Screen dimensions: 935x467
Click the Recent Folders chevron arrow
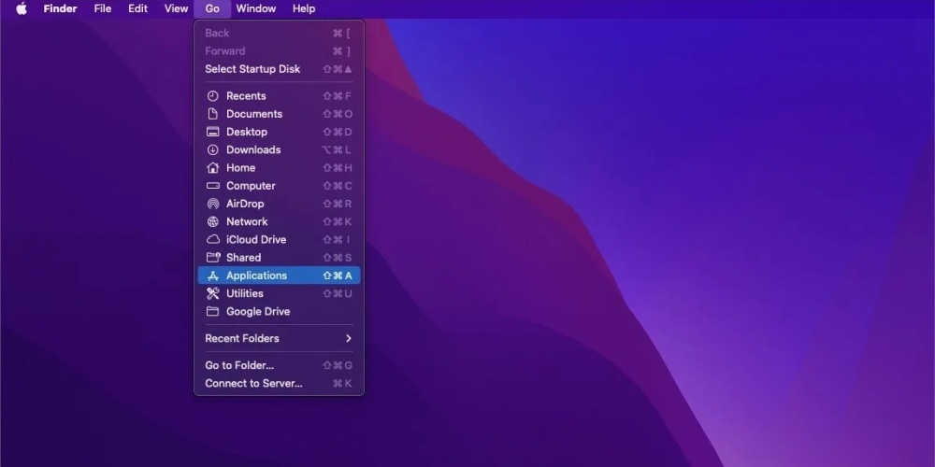tap(348, 338)
